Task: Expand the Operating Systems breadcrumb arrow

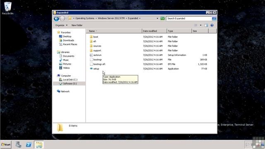Action: (96, 18)
